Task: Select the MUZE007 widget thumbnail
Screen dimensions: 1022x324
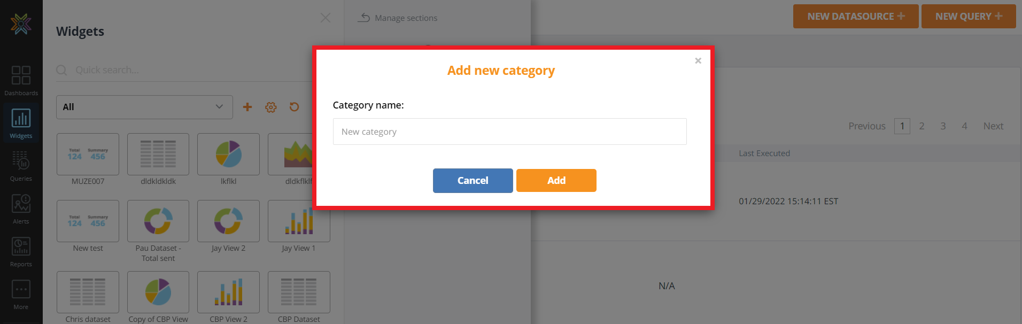Action: point(88,155)
